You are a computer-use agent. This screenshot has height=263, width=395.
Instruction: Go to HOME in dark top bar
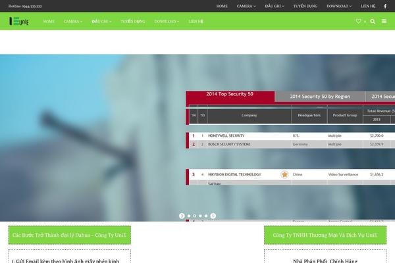click(x=222, y=6)
